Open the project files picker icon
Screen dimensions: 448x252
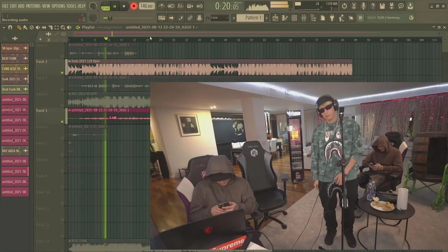tap(323, 18)
